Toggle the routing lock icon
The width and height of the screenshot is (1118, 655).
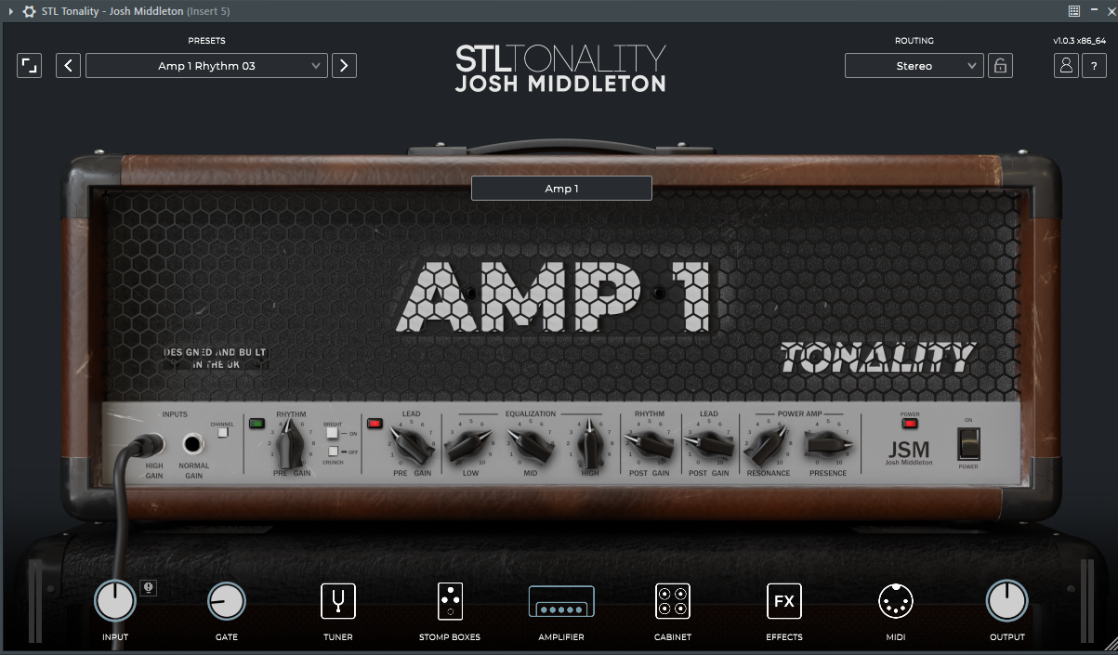[1000, 66]
